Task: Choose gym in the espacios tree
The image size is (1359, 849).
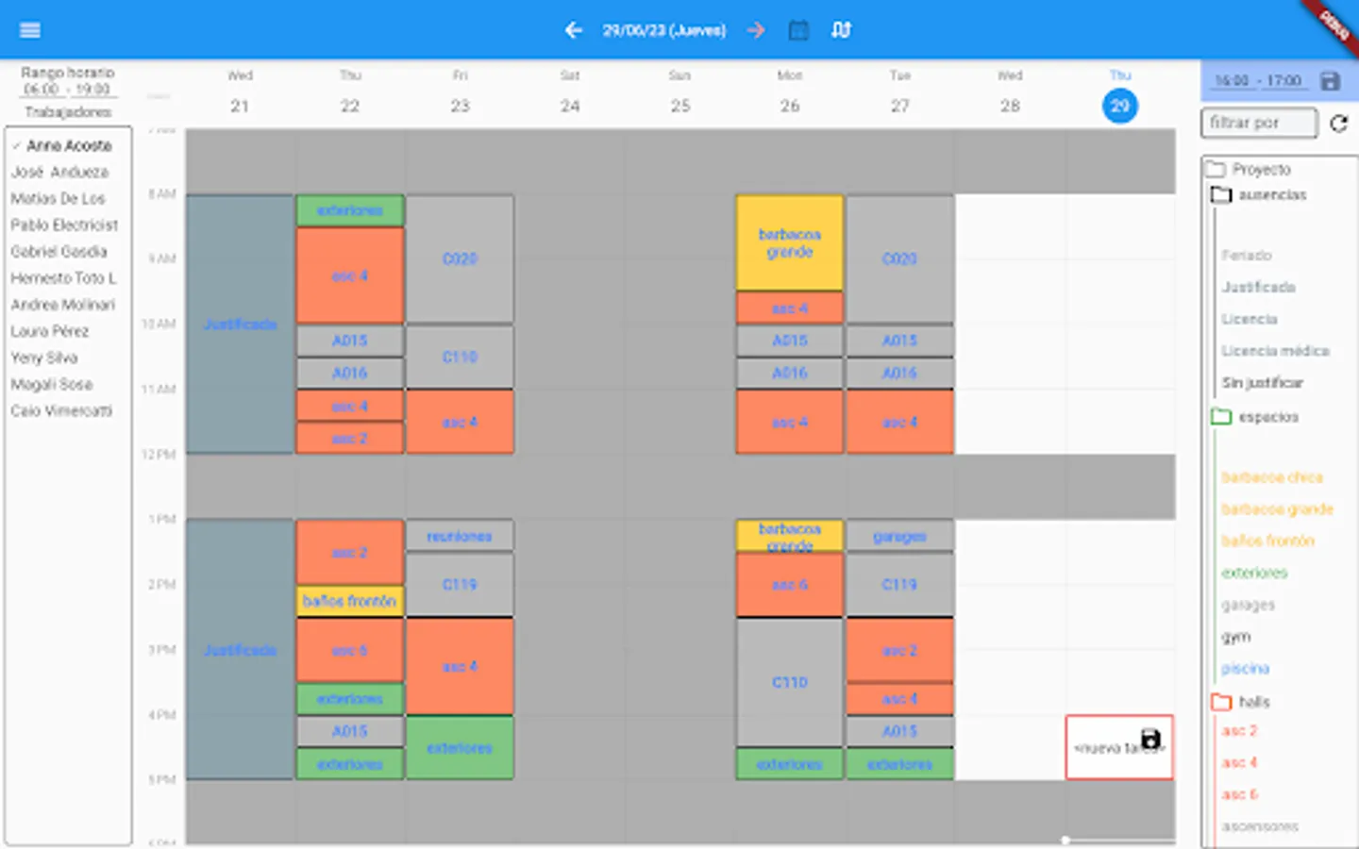Action: (x=1236, y=637)
